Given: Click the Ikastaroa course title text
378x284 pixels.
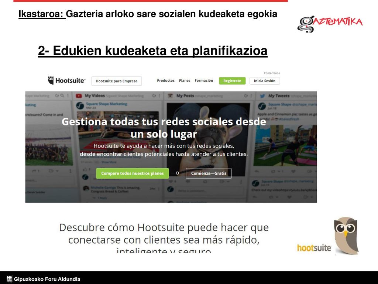Looking at the screenshot, I should pyautogui.click(x=148, y=14).
